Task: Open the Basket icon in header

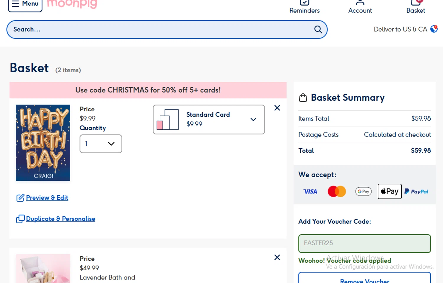Action: pyautogui.click(x=416, y=4)
